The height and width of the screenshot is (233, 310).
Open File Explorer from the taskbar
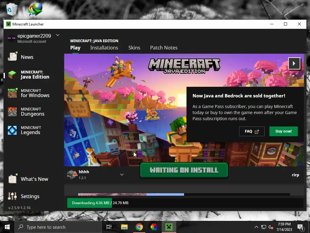(x=124, y=227)
